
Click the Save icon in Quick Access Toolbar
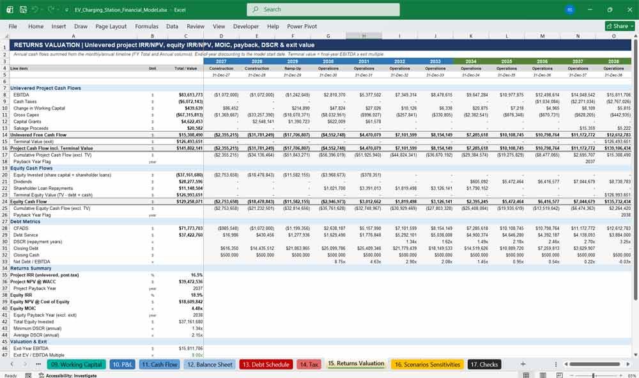click(x=23, y=10)
